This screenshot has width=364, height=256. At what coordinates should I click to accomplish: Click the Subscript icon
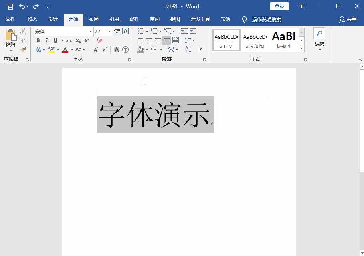coord(77,40)
